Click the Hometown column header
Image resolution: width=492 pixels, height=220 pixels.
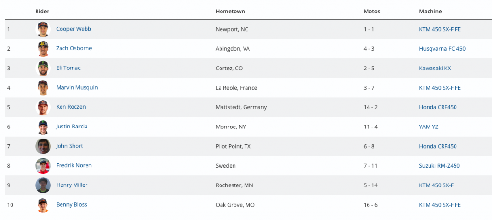[x=230, y=11]
